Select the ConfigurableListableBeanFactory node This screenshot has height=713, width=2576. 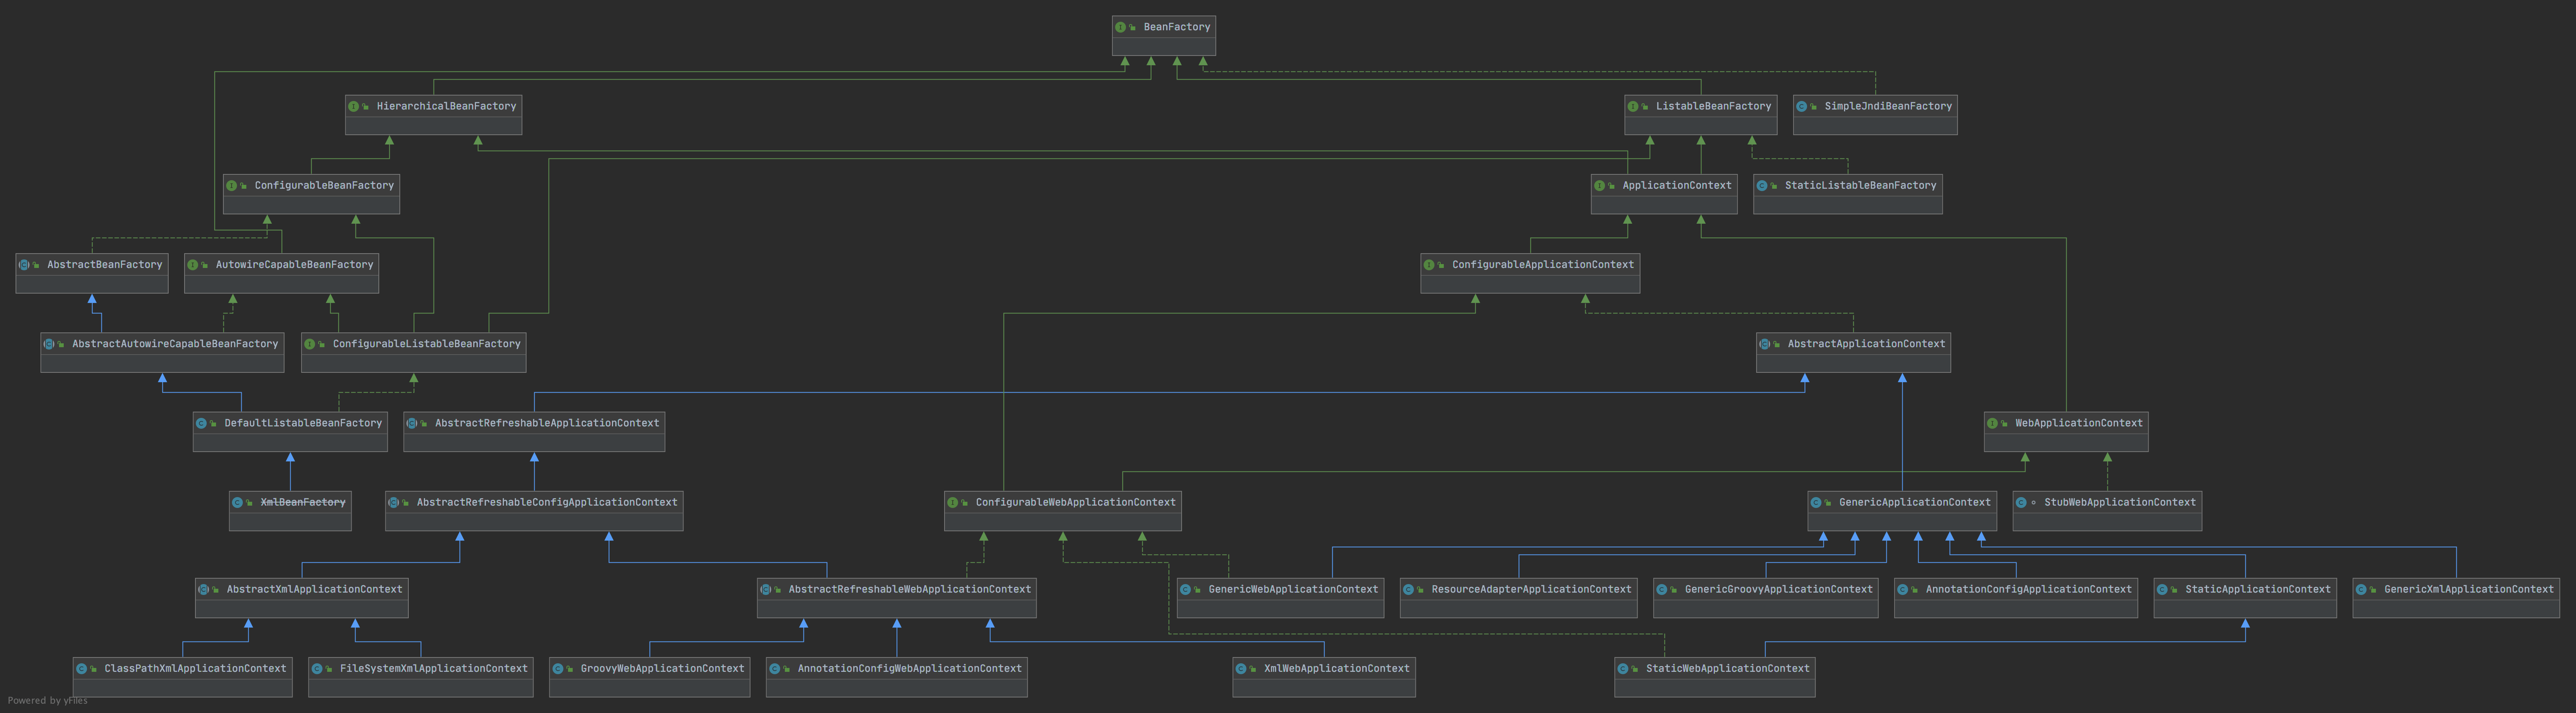tap(426, 344)
